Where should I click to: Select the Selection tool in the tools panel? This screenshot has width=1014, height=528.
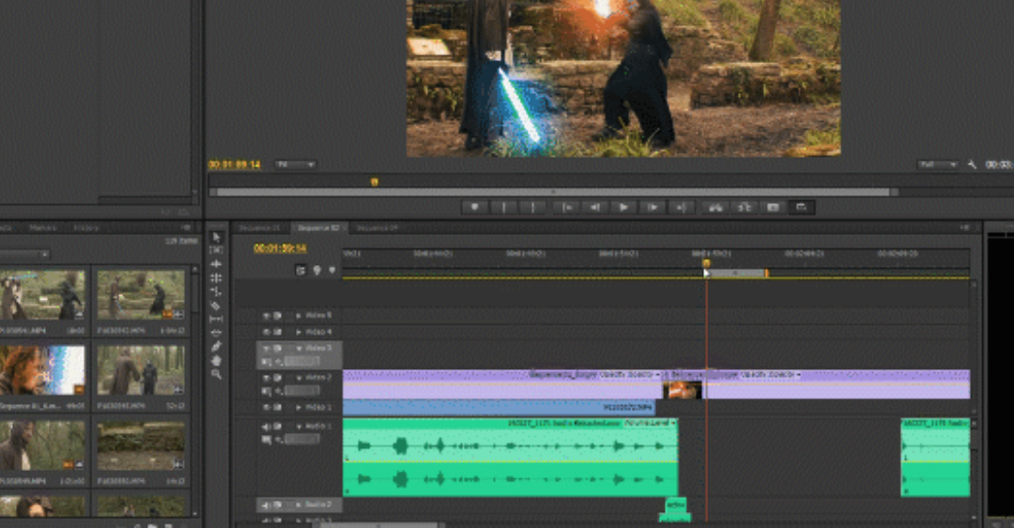(x=217, y=238)
